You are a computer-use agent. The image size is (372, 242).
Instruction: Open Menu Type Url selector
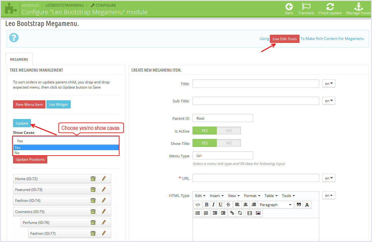coord(223,156)
